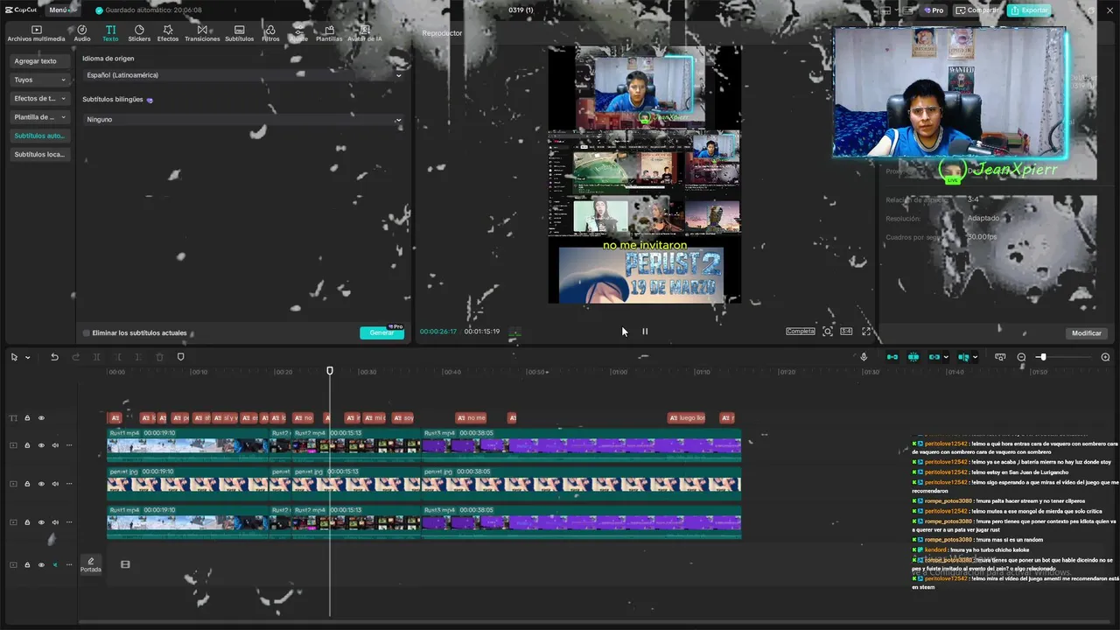Open the Subtítulos bilingües Ninguno dropdown
Viewport: 1120px width, 630px height.
coord(243,119)
